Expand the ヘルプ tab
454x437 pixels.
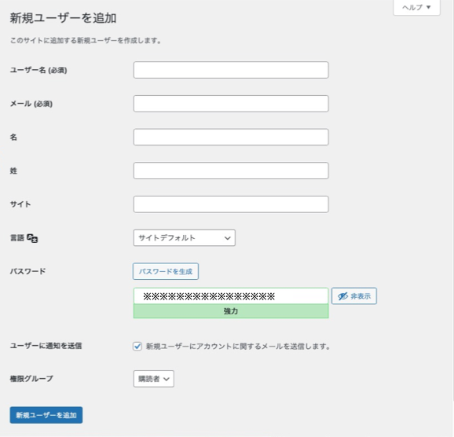coord(416,7)
